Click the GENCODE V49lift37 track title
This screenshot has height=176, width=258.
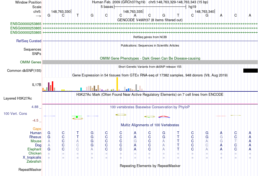[x=150, y=20]
